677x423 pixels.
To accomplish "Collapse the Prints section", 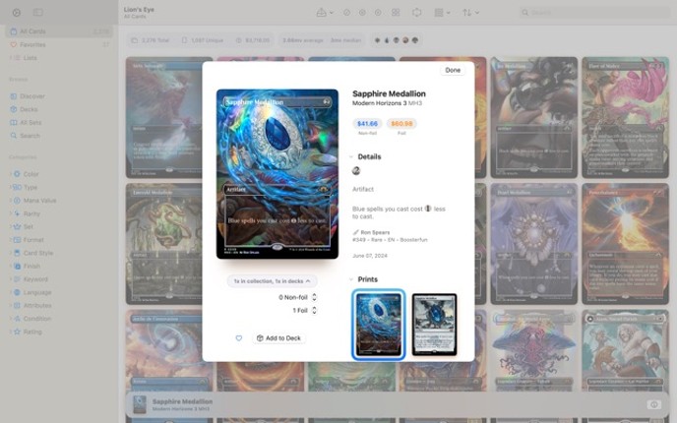I will pos(352,279).
